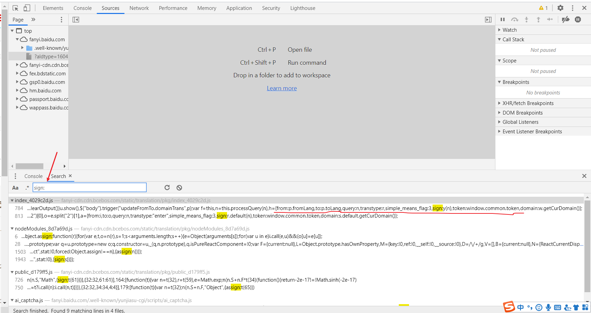The image size is (591, 313).
Task: Toggle the device toolbar icon
Action: coord(27,8)
